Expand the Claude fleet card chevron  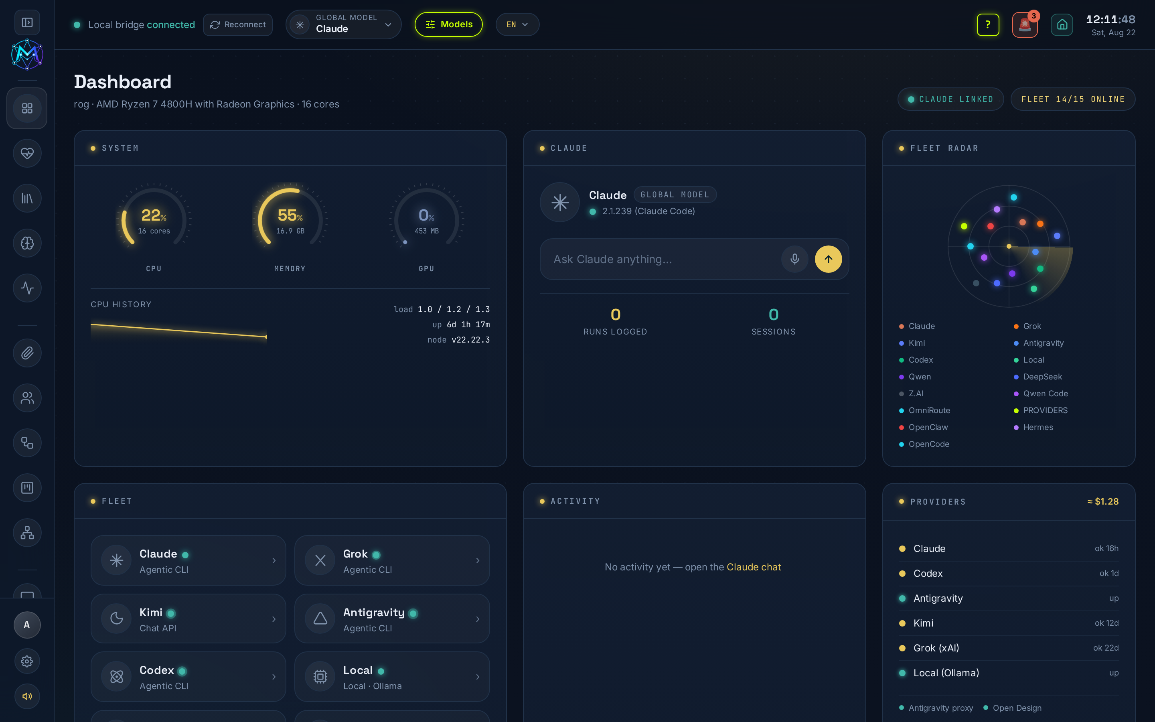coord(274,561)
